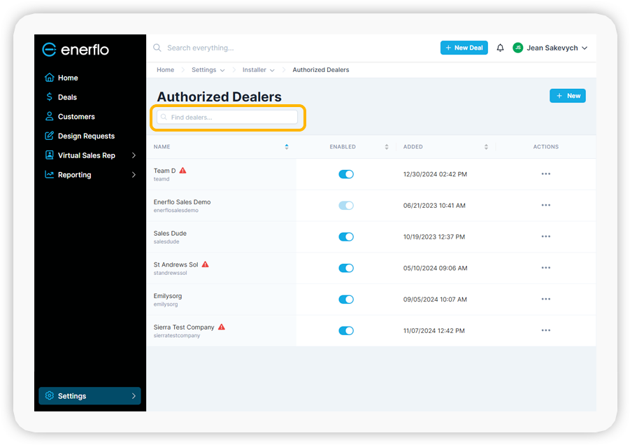Disable the Team D dealer toggle
Screen dimensions: 630x445
(346, 174)
